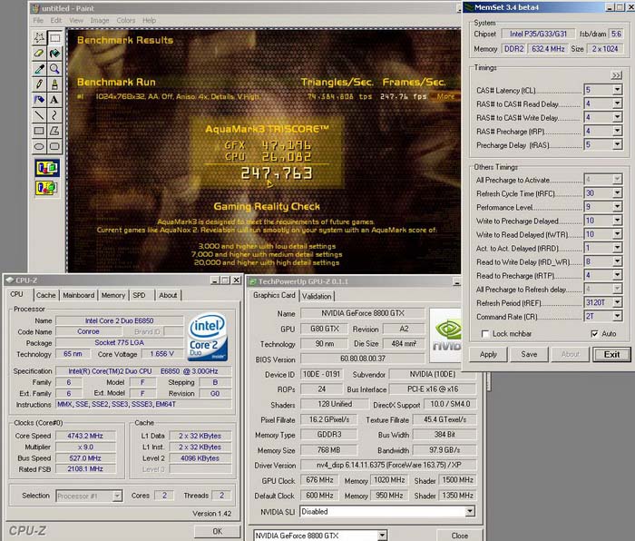The height and width of the screenshot is (541, 635).
Task: Select the Line tool in Paint
Action: (x=39, y=115)
